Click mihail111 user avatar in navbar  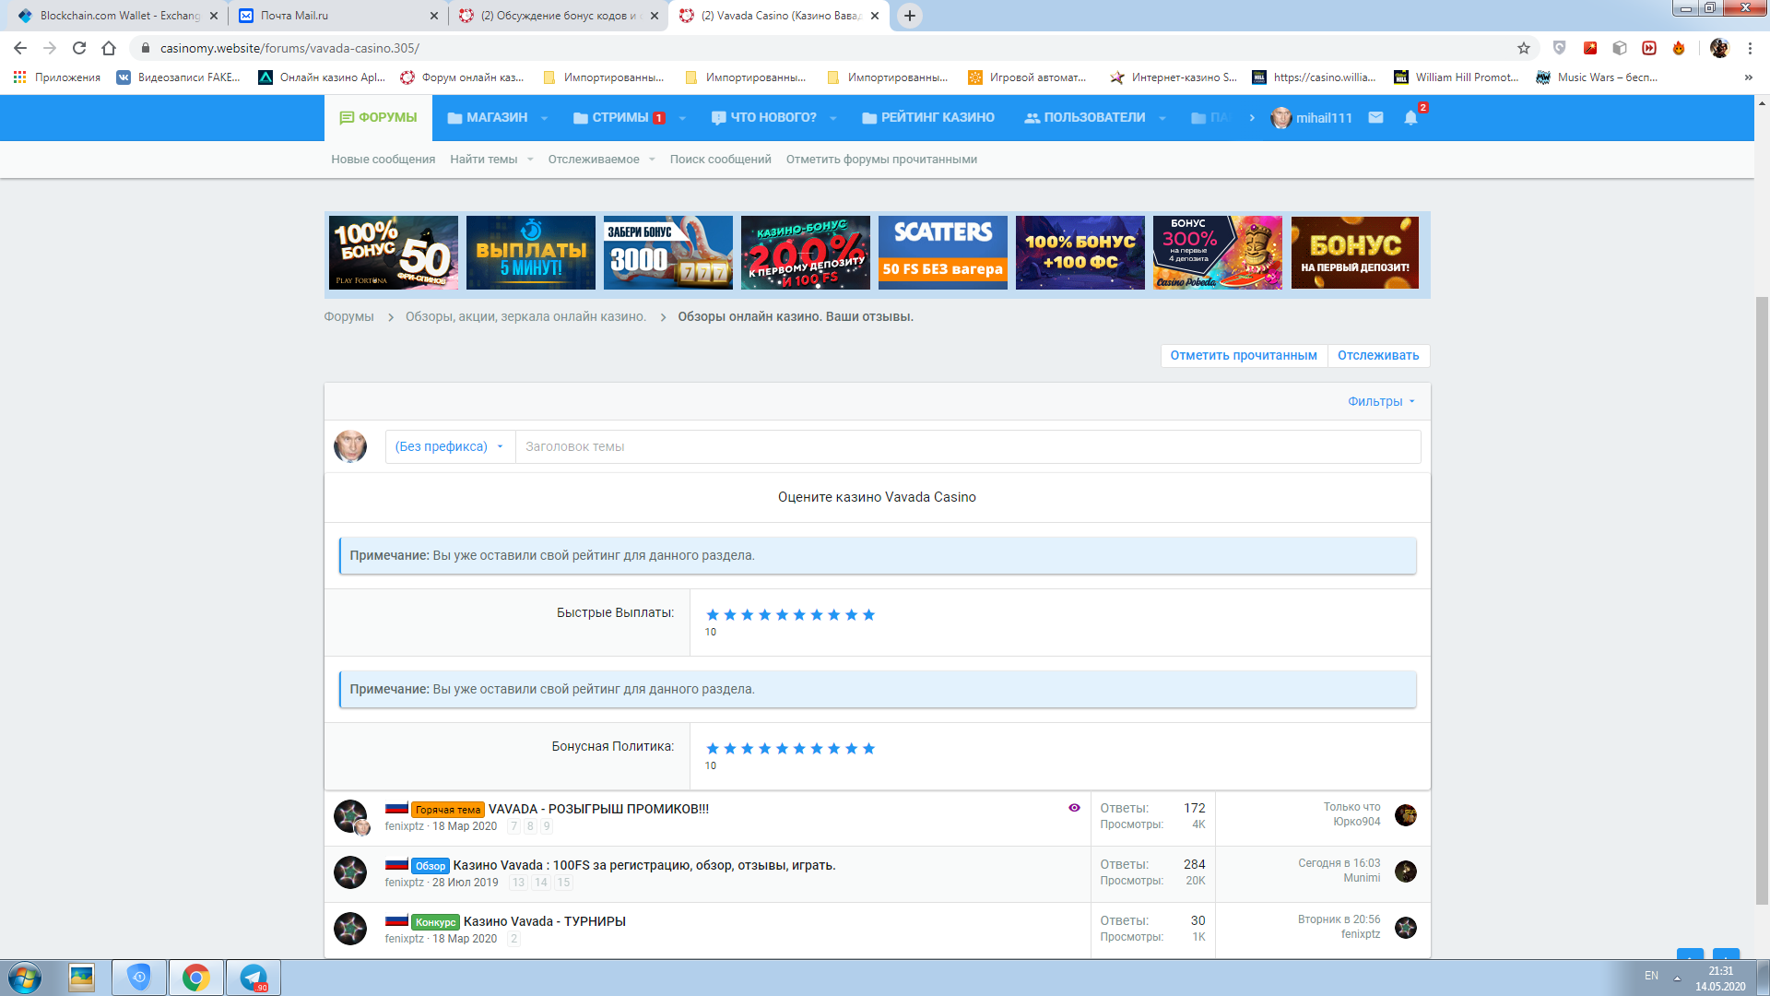tap(1280, 117)
